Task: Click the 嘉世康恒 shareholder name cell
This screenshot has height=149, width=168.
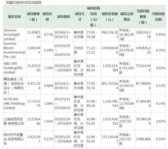Action: [x=14, y=86]
